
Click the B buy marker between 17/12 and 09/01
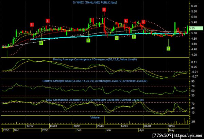(x=41, y=43)
